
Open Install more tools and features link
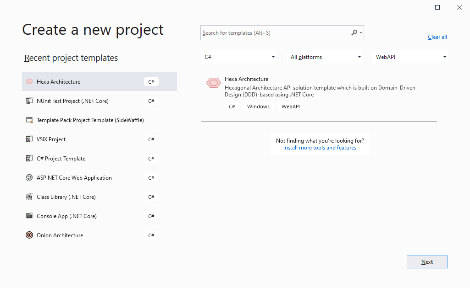320,148
